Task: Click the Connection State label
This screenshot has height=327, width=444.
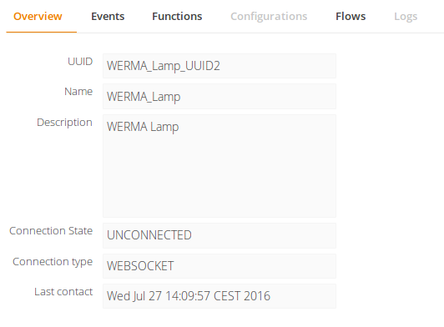Action: 51,231
